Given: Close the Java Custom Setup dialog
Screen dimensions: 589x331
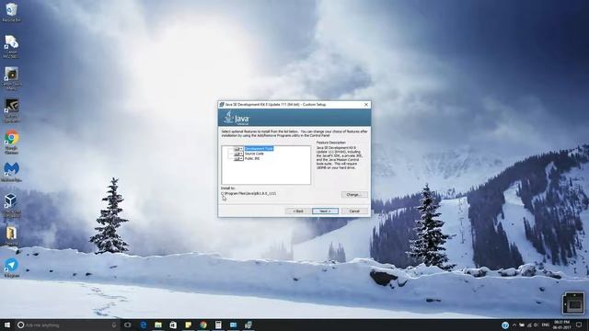Looking at the screenshot, I should (x=366, y=105).
